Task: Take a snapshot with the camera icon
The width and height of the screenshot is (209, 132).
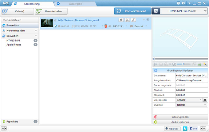Action: tap(166, 64)
